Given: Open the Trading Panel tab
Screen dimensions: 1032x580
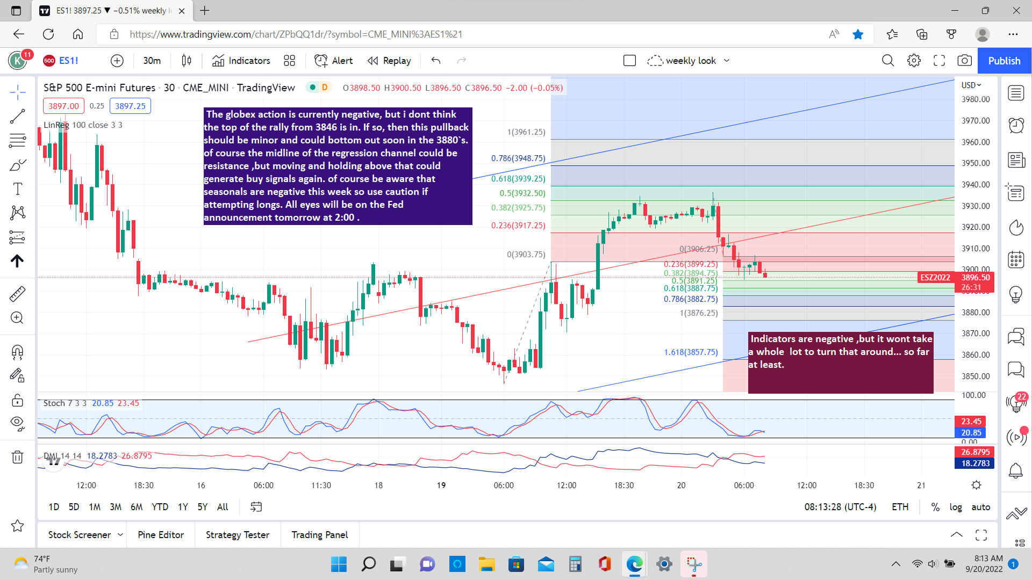Looking at the screenshot, I should tap(320, 535).
